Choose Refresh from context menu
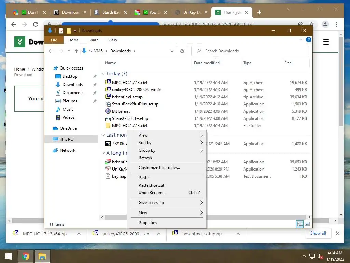This screenshot has height=263, width=350. coord(167,158)
